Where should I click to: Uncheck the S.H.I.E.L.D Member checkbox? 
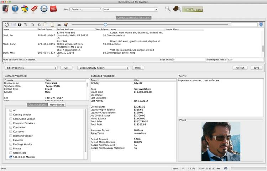coord(11,157)
